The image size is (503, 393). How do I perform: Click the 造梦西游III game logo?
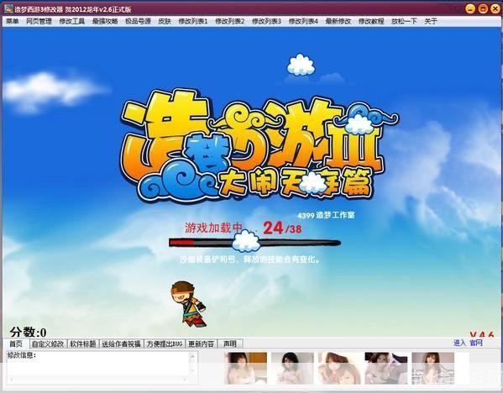(259, 144)
